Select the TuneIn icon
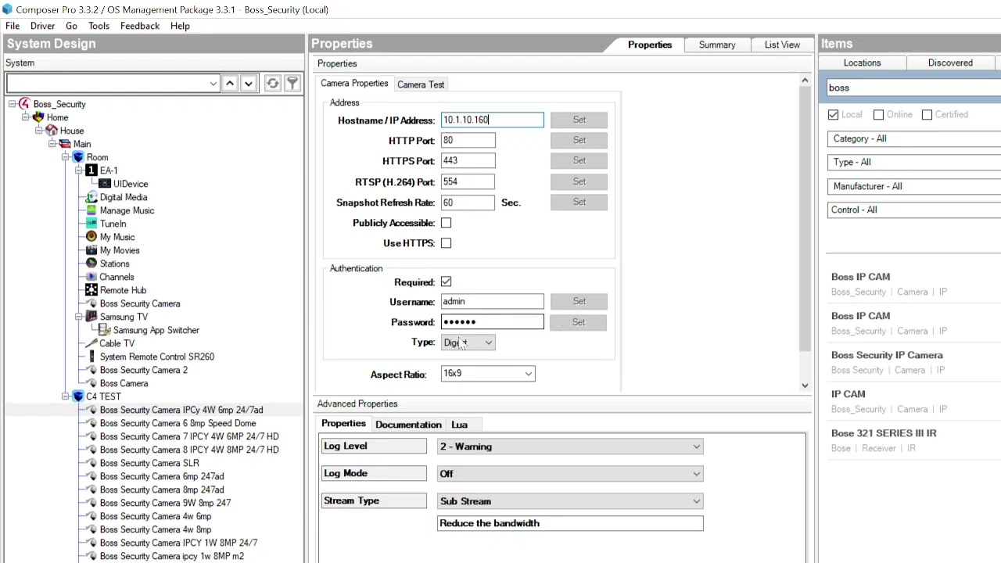 pyautogui.click(x=91, y=224)
